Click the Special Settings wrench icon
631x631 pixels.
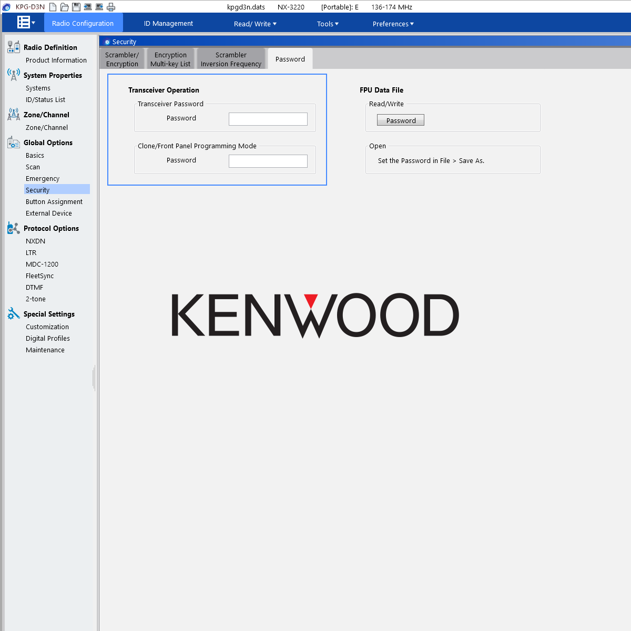[x=13, y=314]
